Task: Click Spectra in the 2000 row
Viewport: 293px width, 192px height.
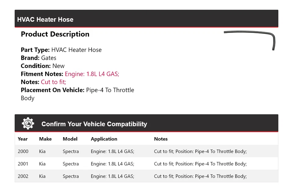Action: tap(71, 151)
